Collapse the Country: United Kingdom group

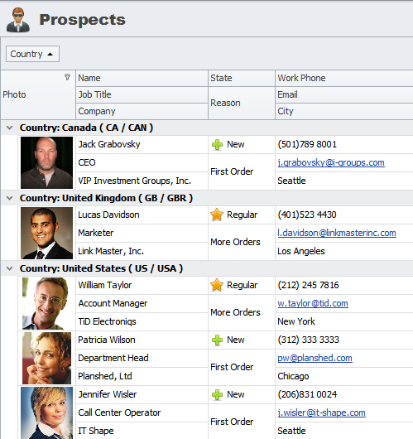pyautogui.click(x=9, y=198)
